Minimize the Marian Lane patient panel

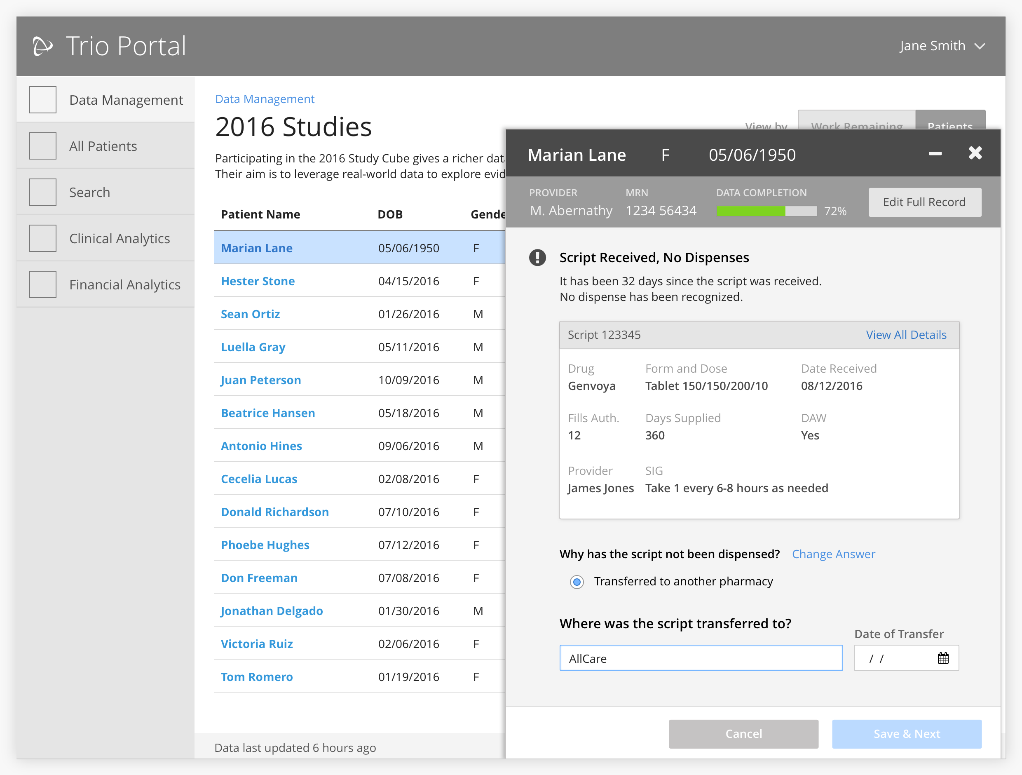click(x=935, y=153)
